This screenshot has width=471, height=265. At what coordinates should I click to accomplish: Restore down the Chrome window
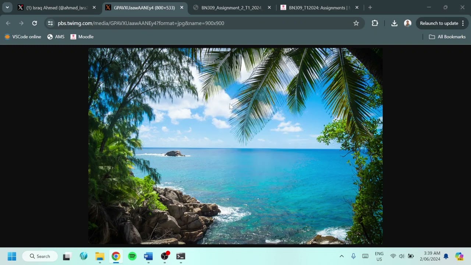click(x=446, y=7)
